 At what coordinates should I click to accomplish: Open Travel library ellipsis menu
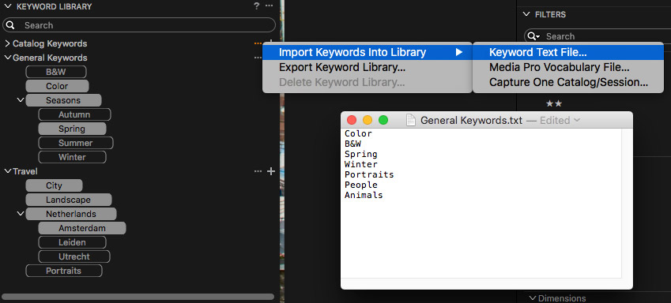258,171
